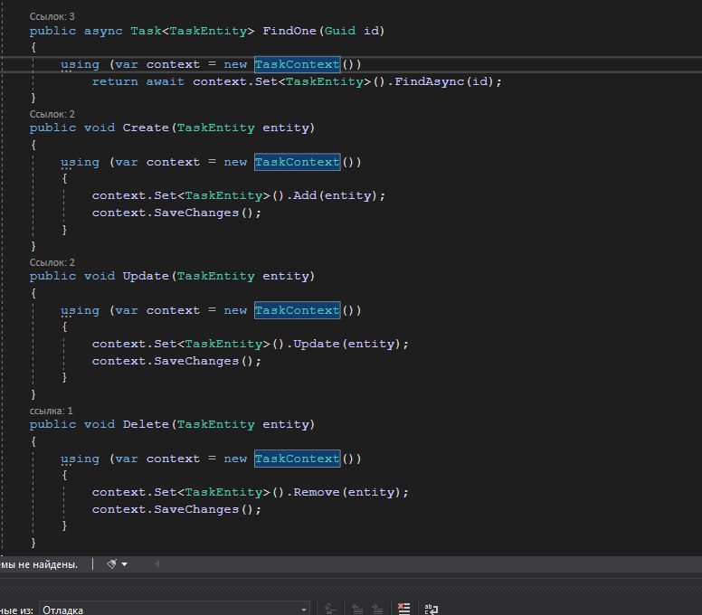Click the go to previous message icon
This screenshot has width=702, height=615.
point(356,610)
